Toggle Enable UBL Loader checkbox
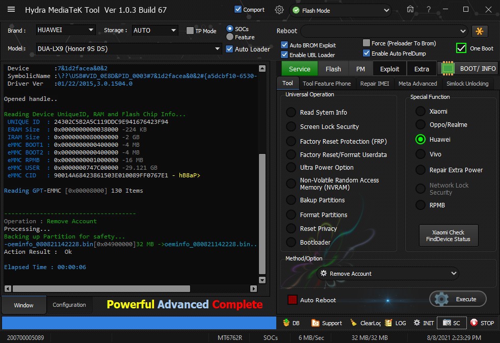 click(x=284, y=55)
